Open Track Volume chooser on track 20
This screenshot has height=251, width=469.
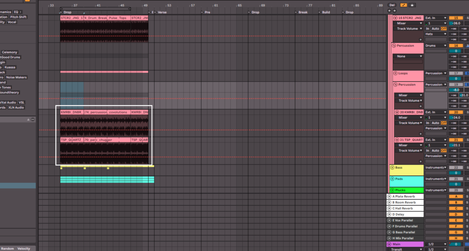tap(408, 123)
